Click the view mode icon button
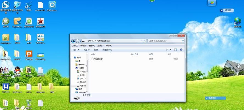The image size is (244, 110). click(167, 50)
